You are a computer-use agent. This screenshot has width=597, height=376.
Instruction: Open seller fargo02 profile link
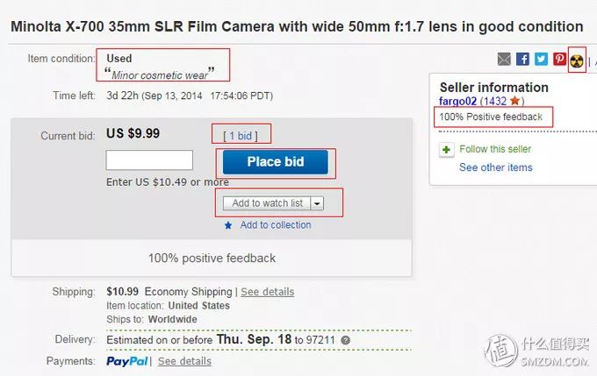(x=457, y=102)
